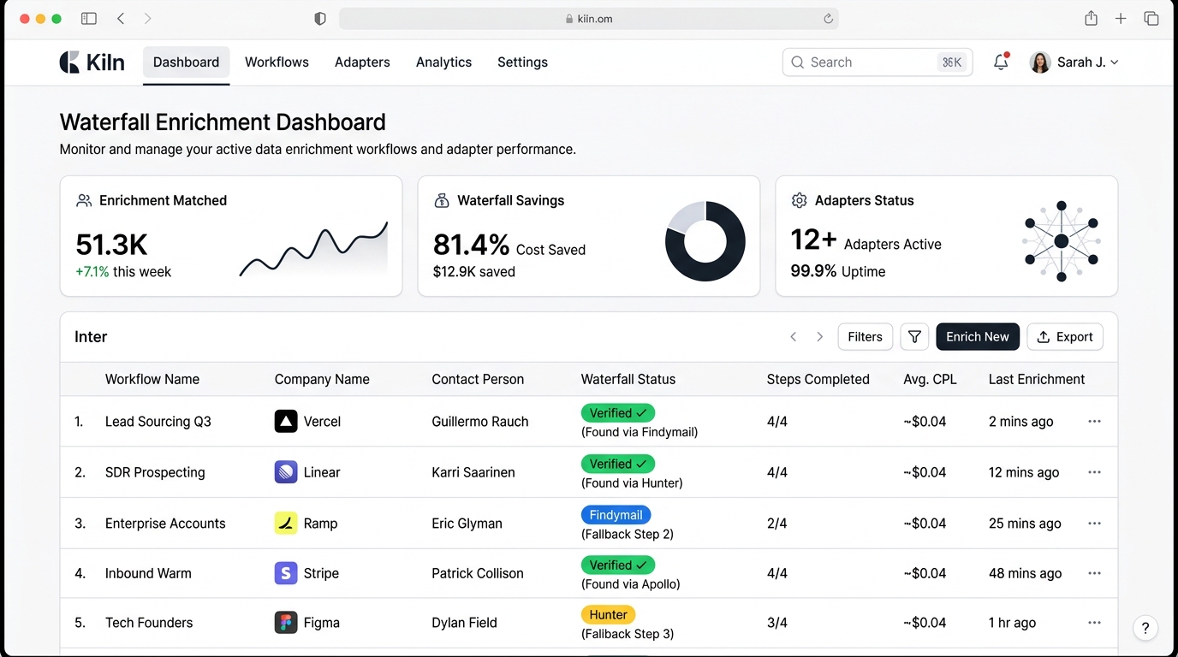Open the Dashboard tab

186,62
